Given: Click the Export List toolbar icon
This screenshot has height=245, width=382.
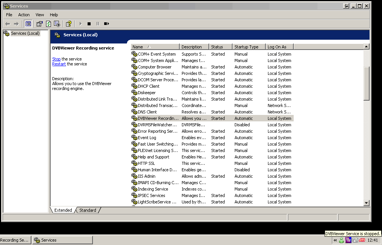Looking at the screenshot, I should (x=57, y=24).
